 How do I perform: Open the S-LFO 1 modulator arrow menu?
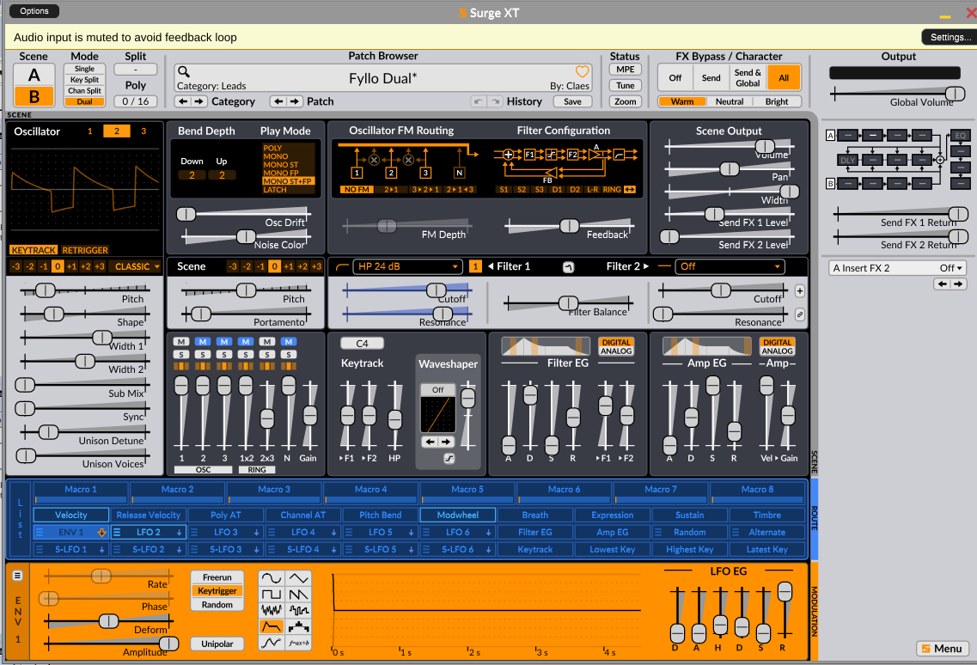pos(101,550)
